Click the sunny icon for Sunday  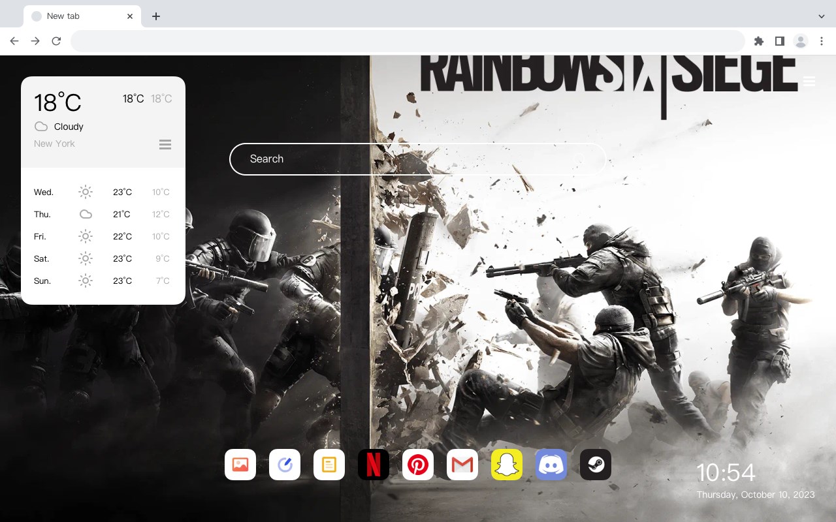click(86, 281)
